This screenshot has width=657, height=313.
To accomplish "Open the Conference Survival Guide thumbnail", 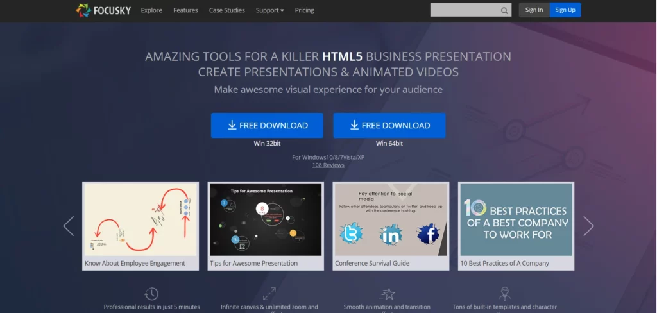I will [390, 220].
